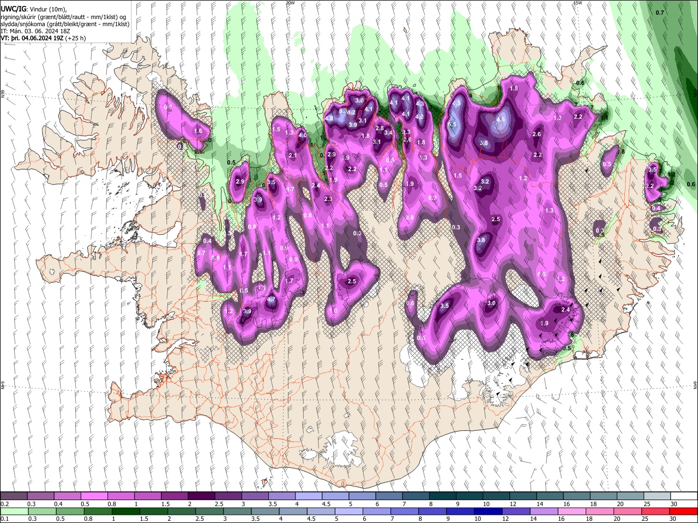Click the '0.2' label in the snow legend
The height and width of the screenshot is (523, 698).
click(x=4, y=503)
